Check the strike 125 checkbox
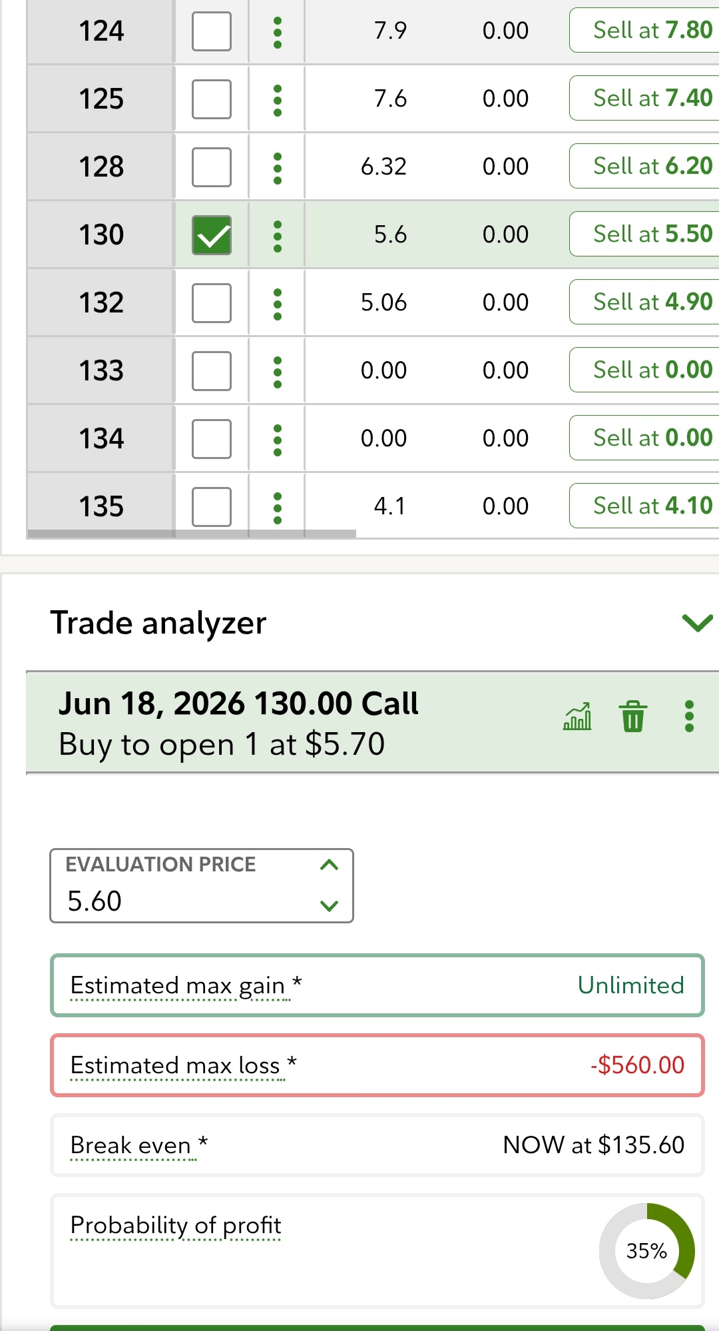719x1331 pixels. (212, 99)
